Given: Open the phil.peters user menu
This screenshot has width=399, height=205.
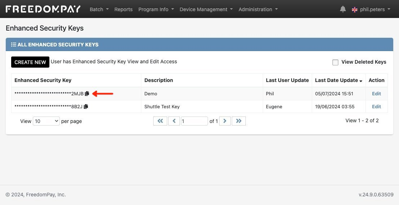Looking at the screenshot, I should [x=375, y=9].
